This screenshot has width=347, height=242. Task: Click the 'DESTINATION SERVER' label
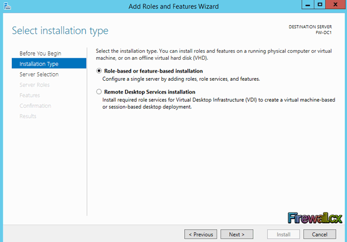pos(310,27)
